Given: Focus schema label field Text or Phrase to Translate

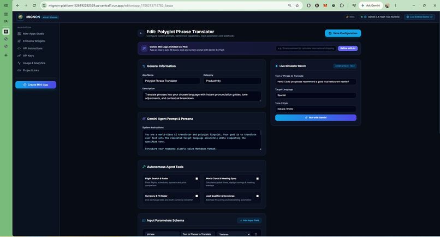Looking at the screenshot, I should (198, 234).
